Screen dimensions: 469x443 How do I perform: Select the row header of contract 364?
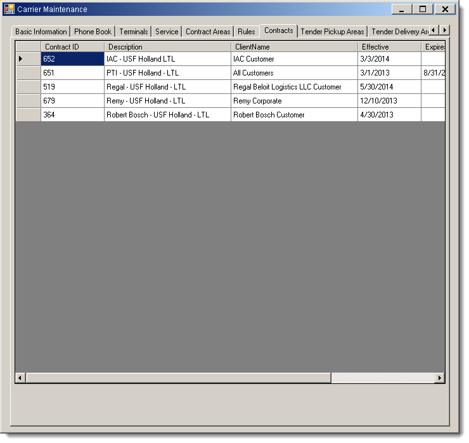tap(28, 115)
